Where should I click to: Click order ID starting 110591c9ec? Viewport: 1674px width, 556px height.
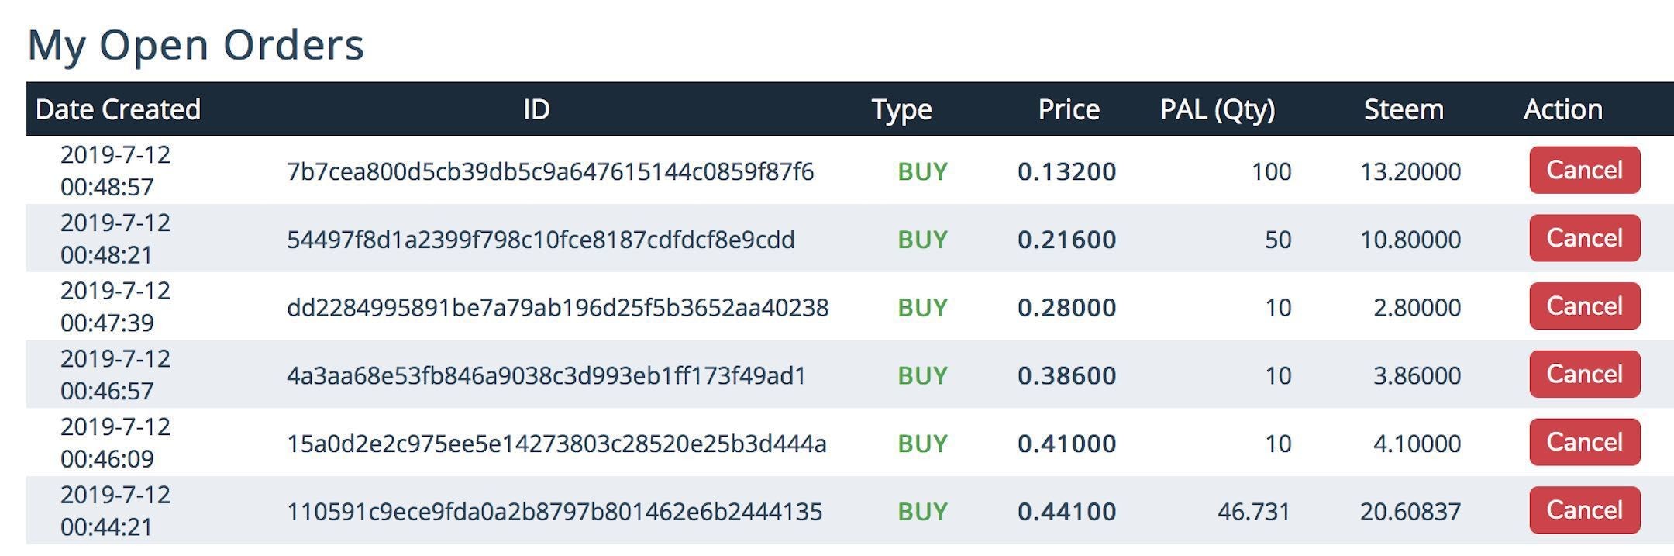point(554,512)
